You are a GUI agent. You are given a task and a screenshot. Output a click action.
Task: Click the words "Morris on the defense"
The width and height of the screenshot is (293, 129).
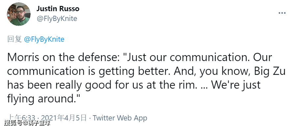pyautogui.click(x=63, y=57)
